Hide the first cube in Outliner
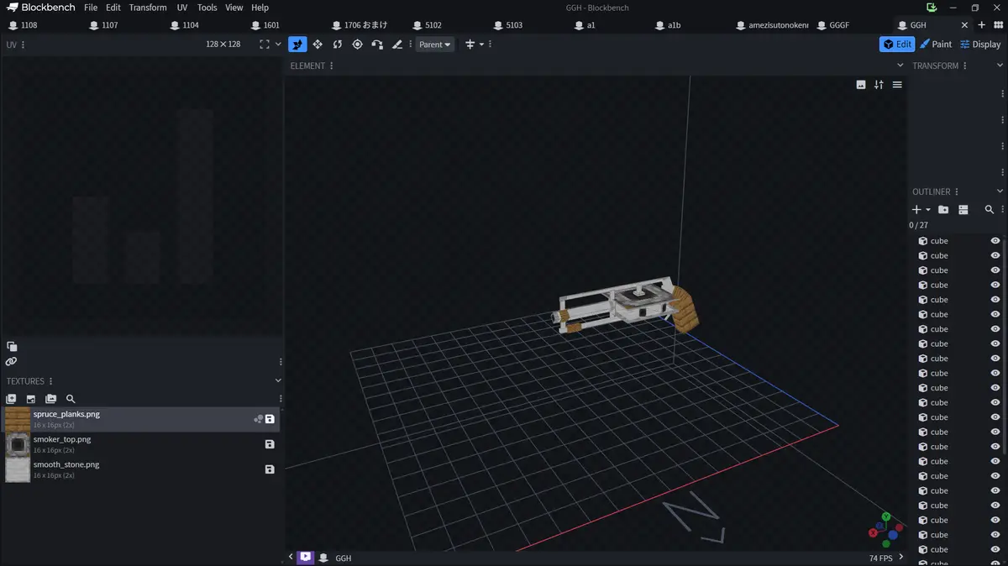 [x=995, y=241]
